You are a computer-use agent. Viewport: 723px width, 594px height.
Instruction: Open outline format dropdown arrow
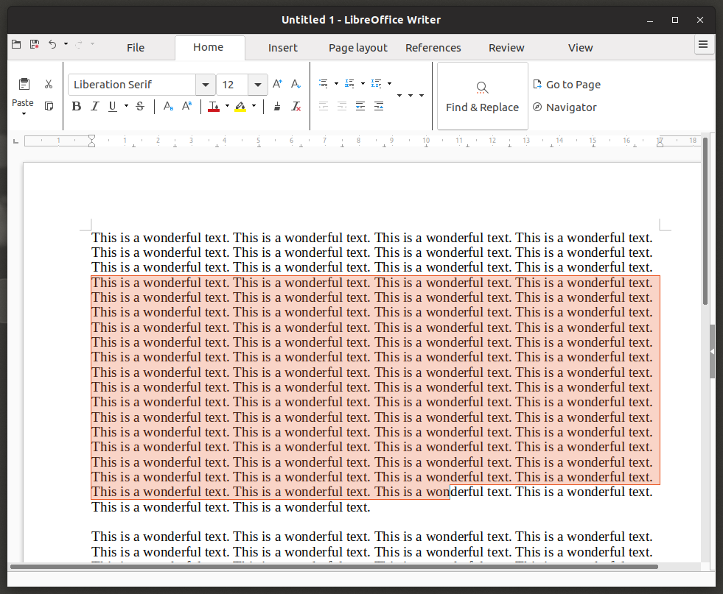390,83
